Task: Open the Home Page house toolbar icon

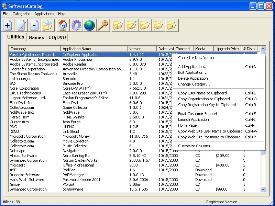Action: click(x=63, y=25)
